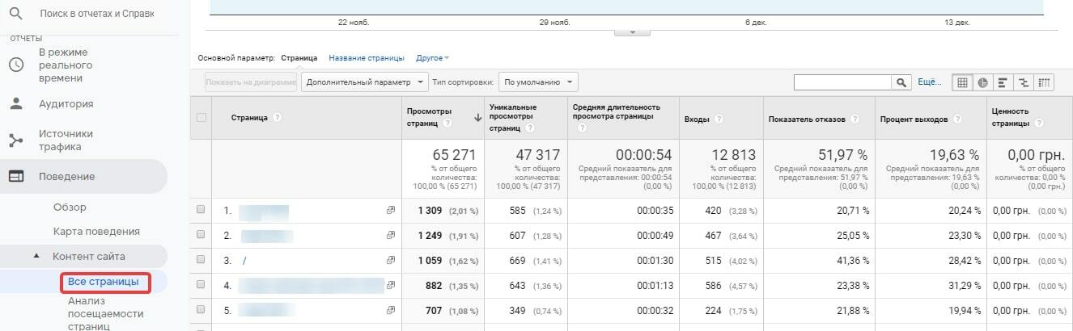The height and width of the screenshot is (331, 1073).
Task: Show help for Страница column
Action: coord(277,118)
